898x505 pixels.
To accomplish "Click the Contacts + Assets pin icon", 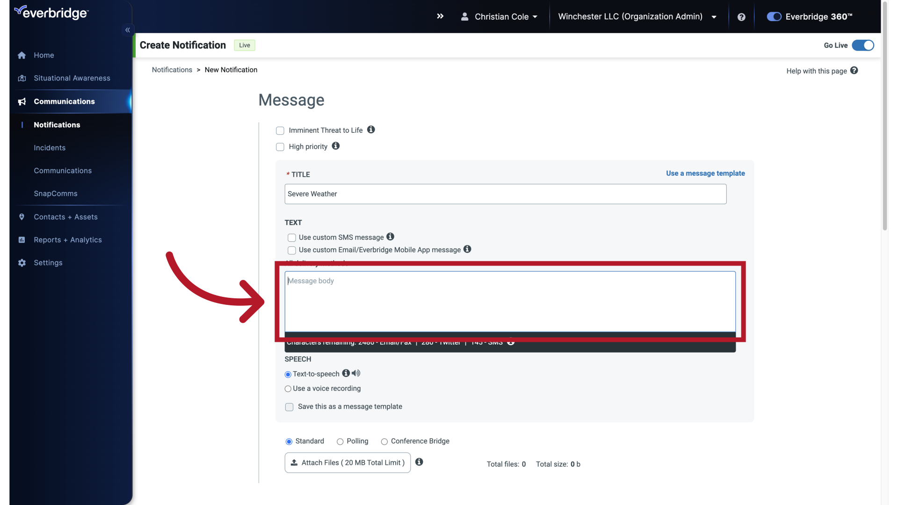I will 22,216.
